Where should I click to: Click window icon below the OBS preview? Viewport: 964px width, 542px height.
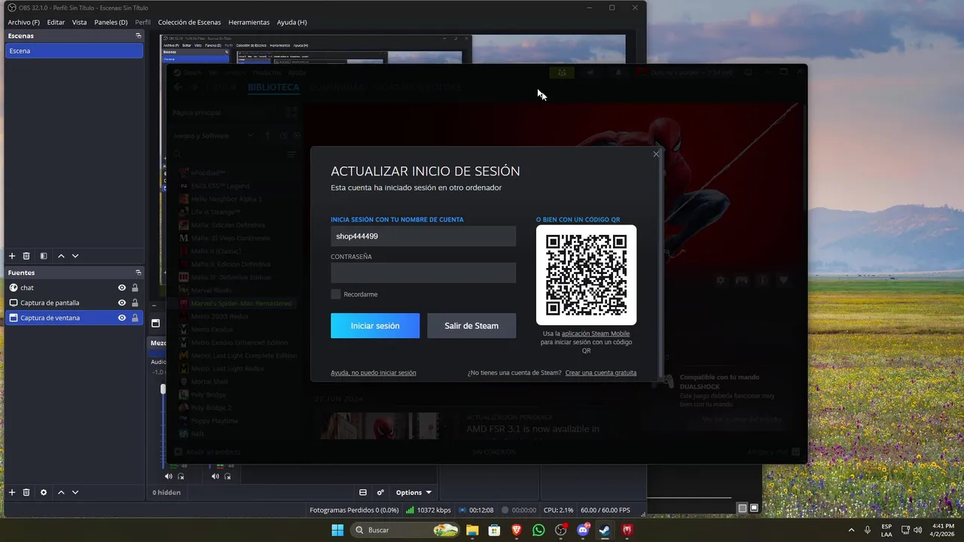tap(155, 323)
